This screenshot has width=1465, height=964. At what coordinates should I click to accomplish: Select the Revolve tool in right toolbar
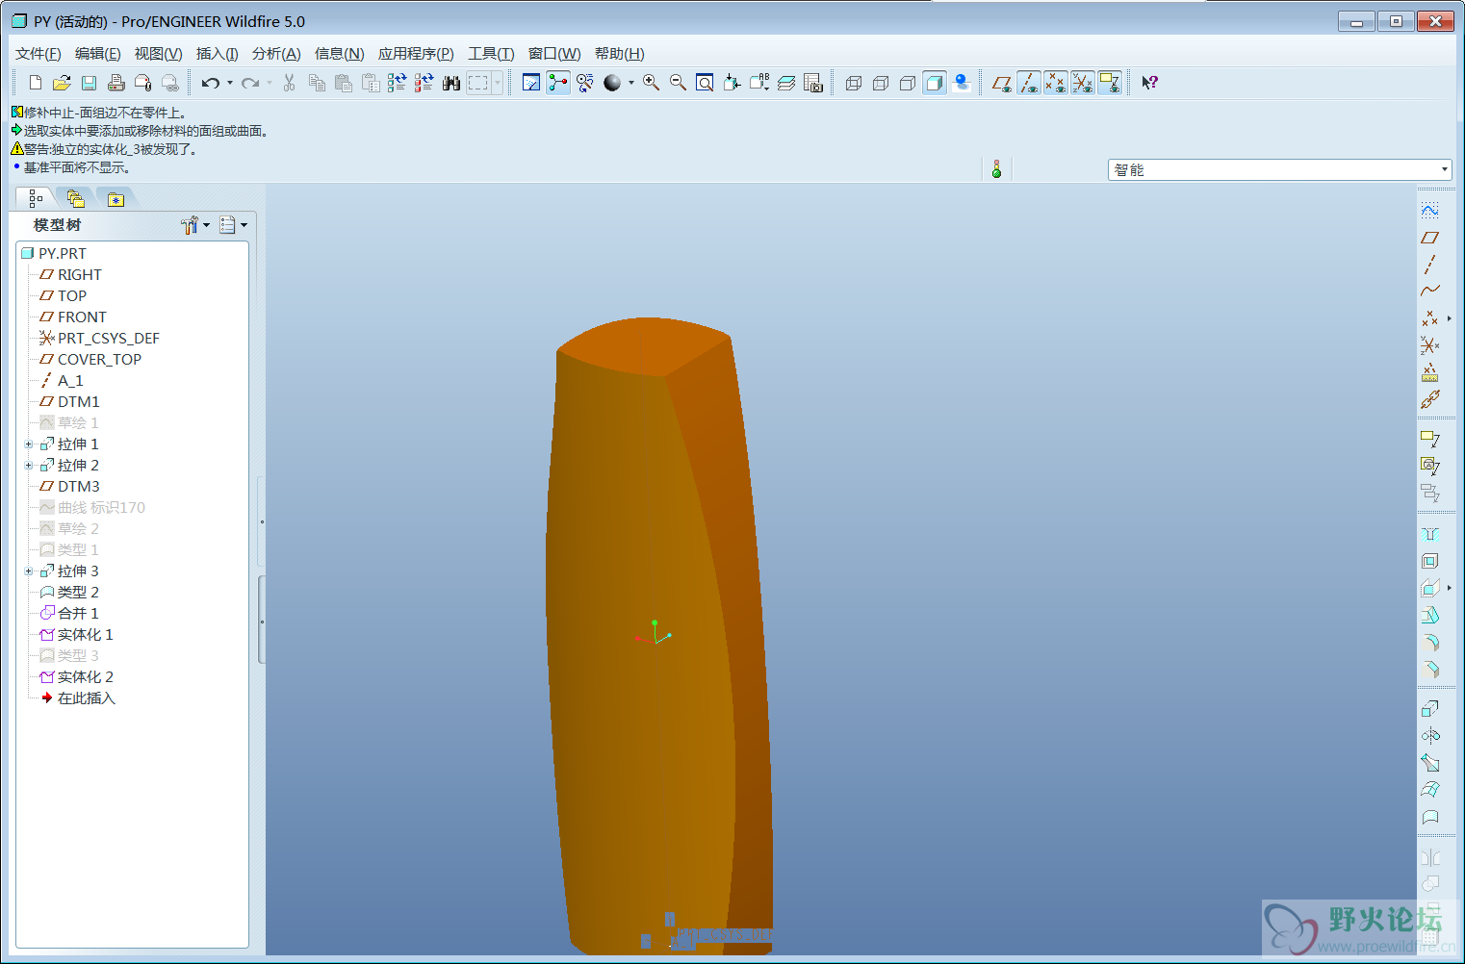point(1430,736)
